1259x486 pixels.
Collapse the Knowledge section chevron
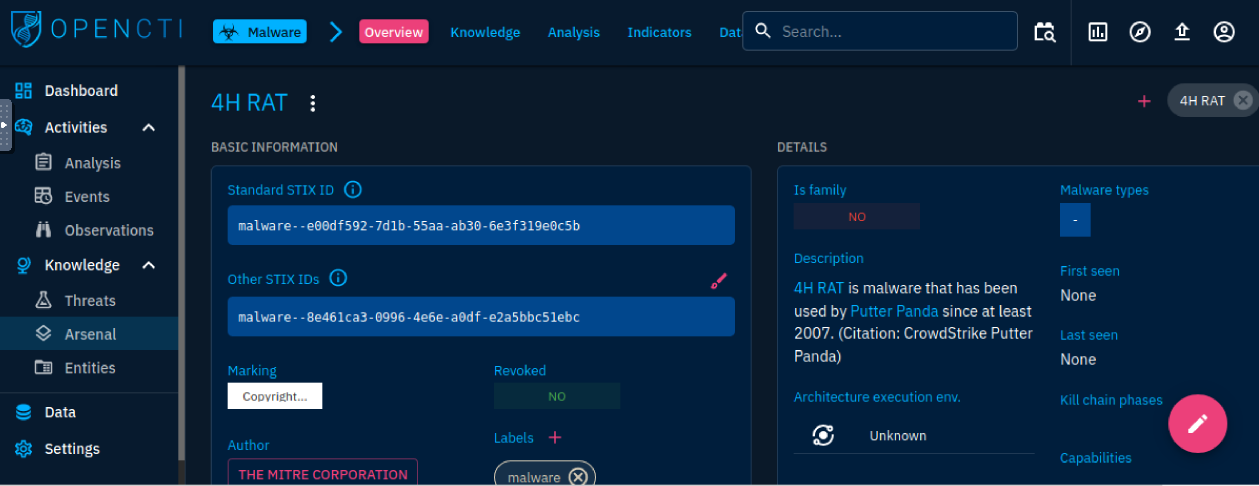click(x=149, y=265)
